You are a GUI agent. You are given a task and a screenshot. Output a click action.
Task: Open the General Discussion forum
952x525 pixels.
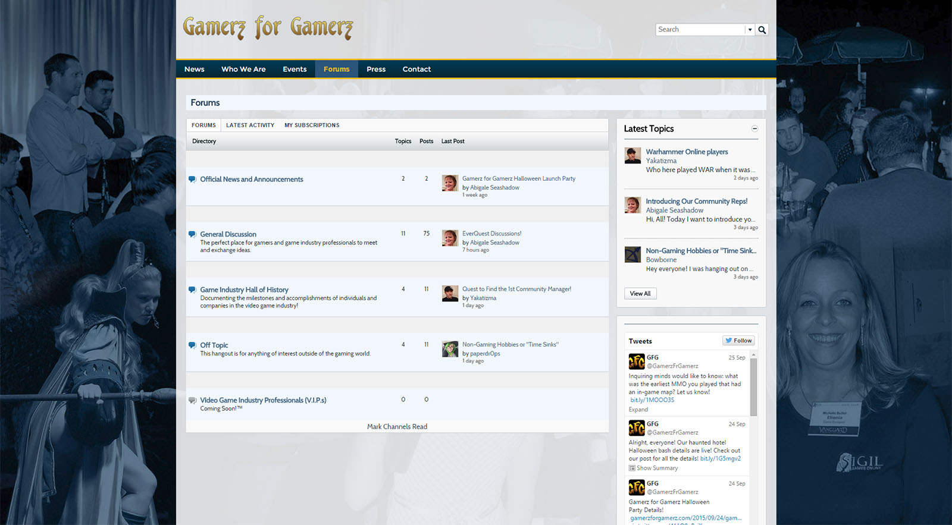[228, 234]
